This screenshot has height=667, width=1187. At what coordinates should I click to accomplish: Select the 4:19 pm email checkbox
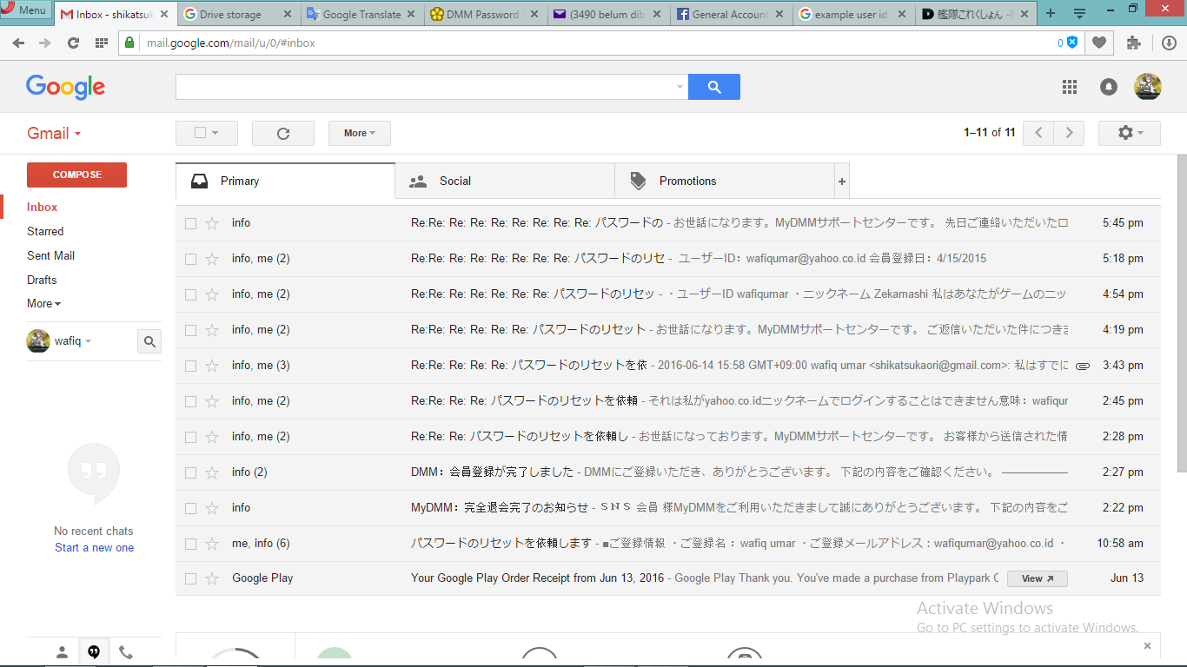[x=190, y=330]
